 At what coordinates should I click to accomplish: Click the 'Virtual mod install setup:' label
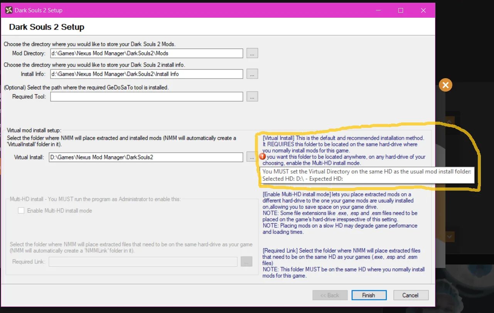click(x=34, y=131)
